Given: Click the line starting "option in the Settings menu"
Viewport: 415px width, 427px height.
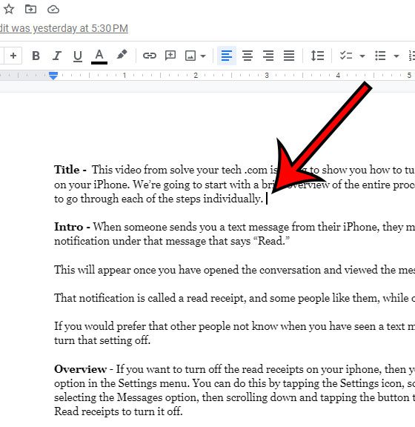Looking at the screenshot, I should (x=234, y=383).
